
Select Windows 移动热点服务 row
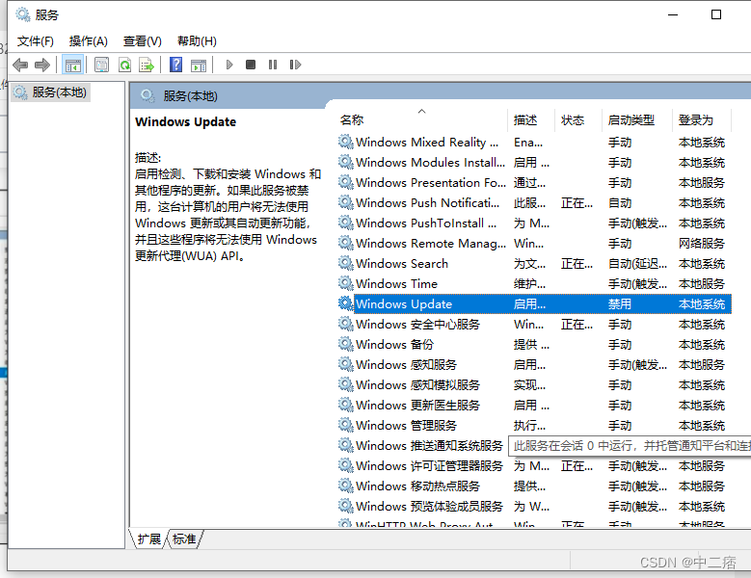coord(534,486)
